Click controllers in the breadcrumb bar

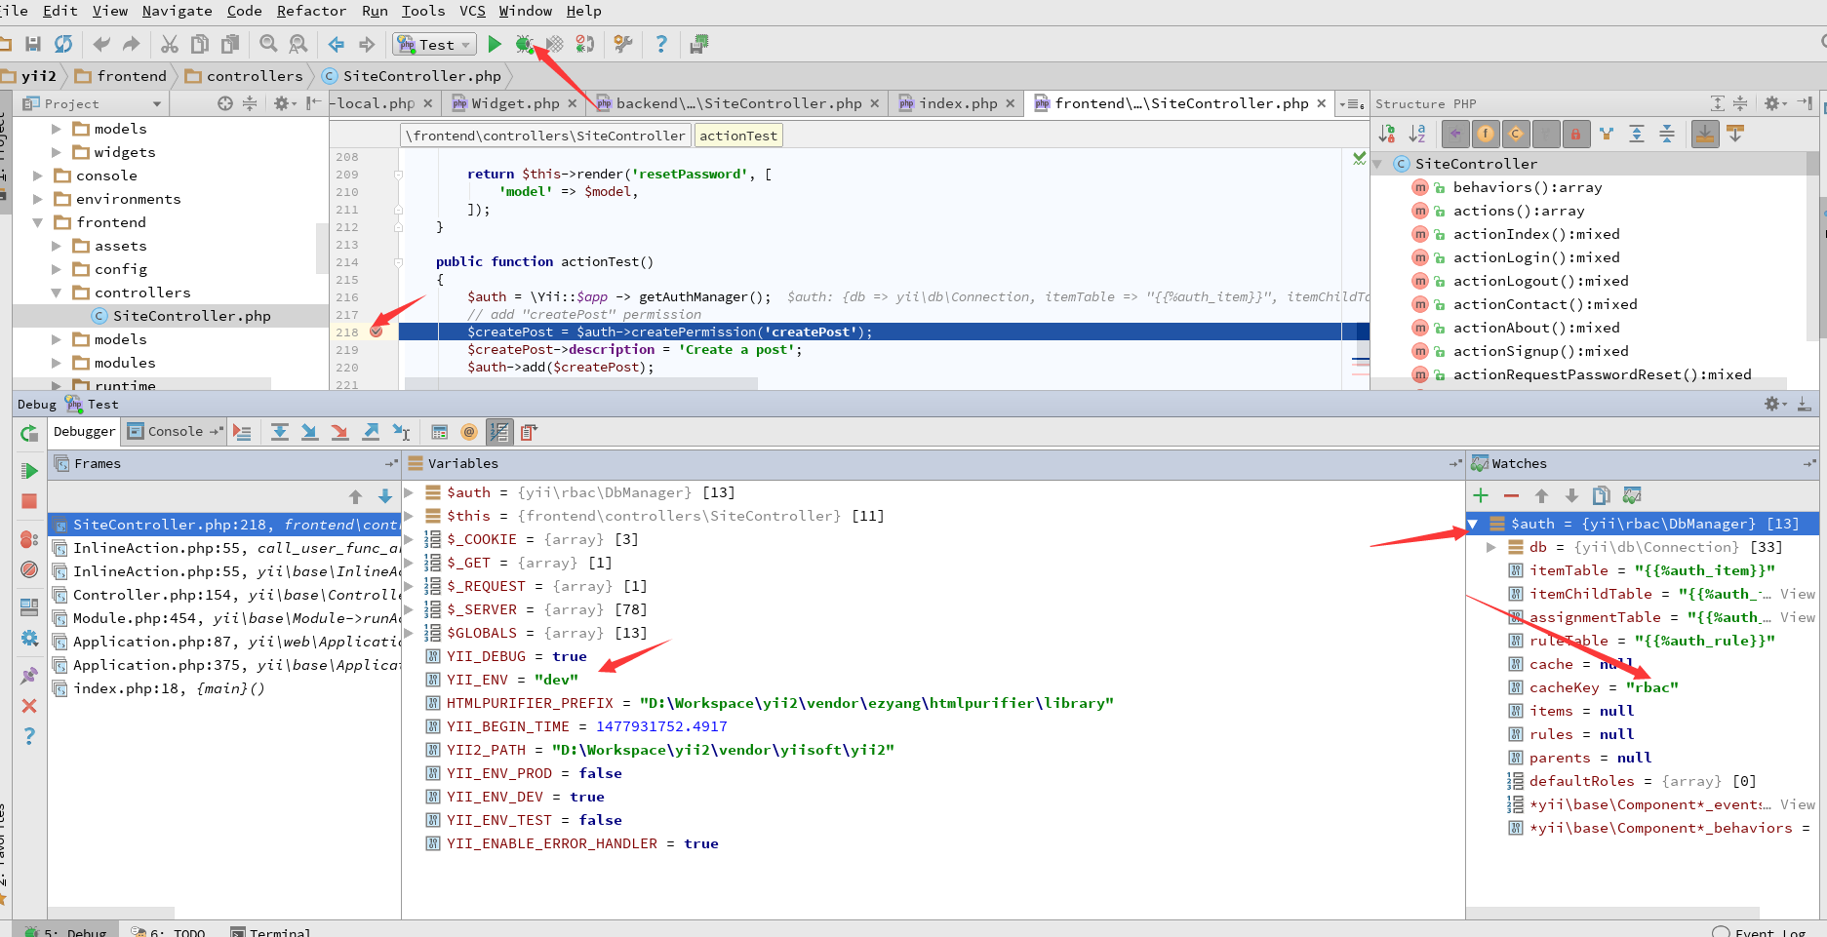click(x=244, y=76)
